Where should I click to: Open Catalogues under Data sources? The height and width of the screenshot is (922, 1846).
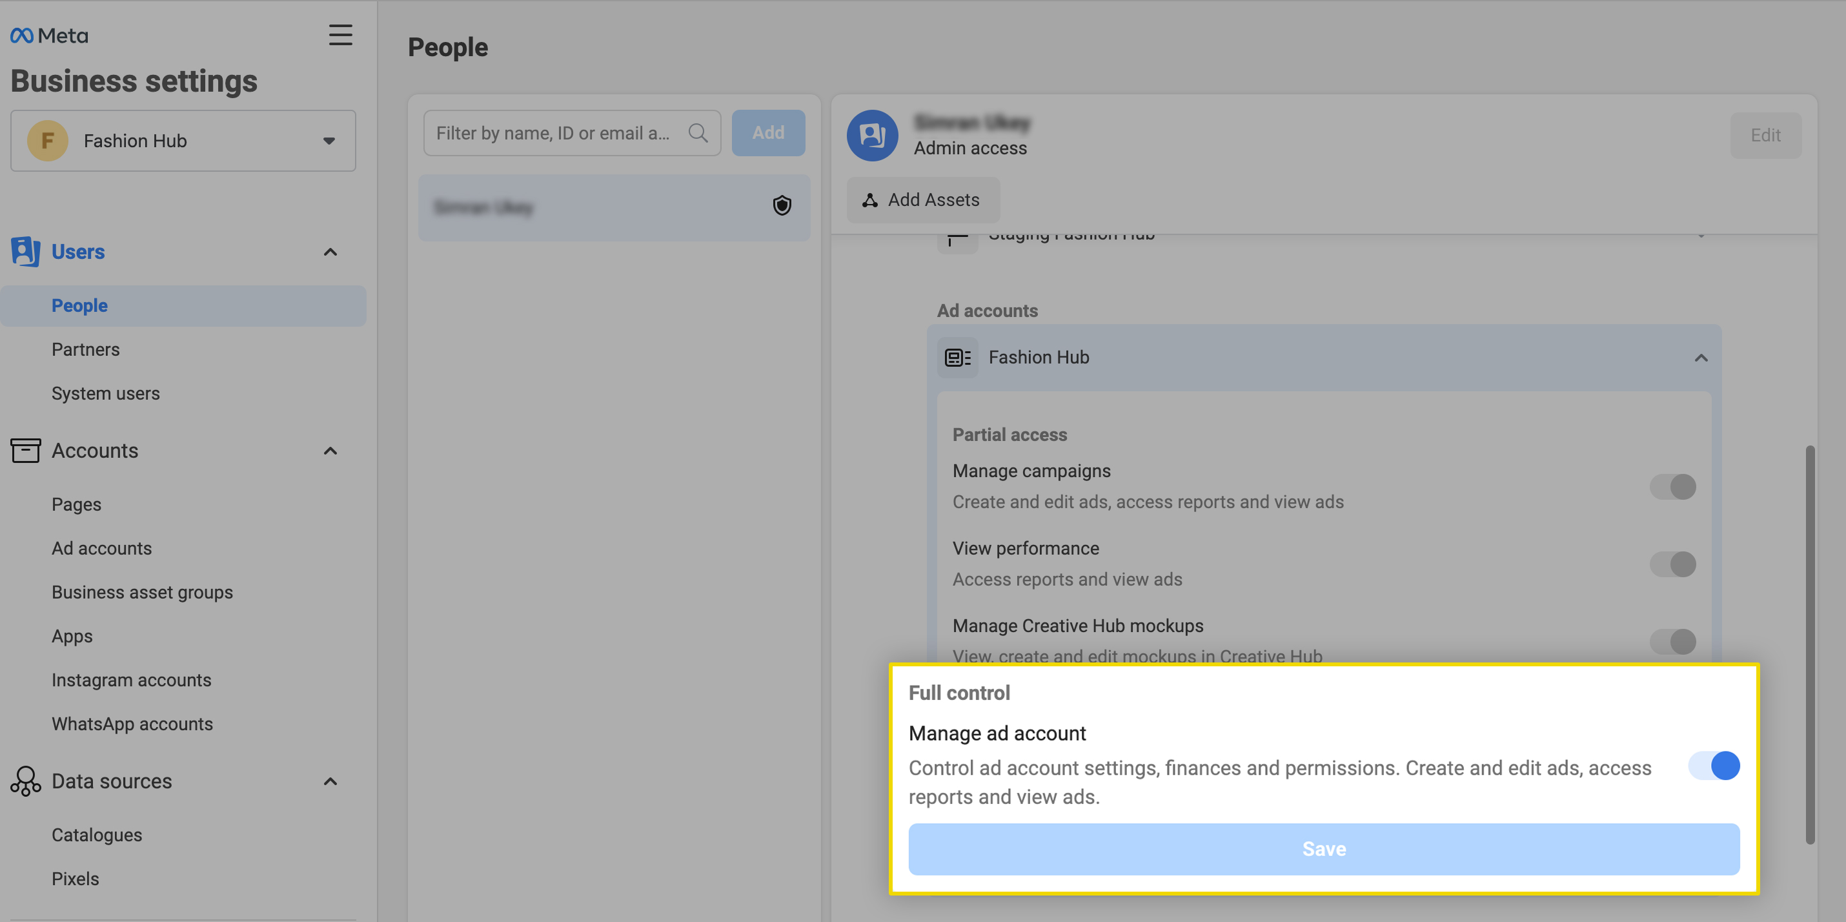coord(97,835)
